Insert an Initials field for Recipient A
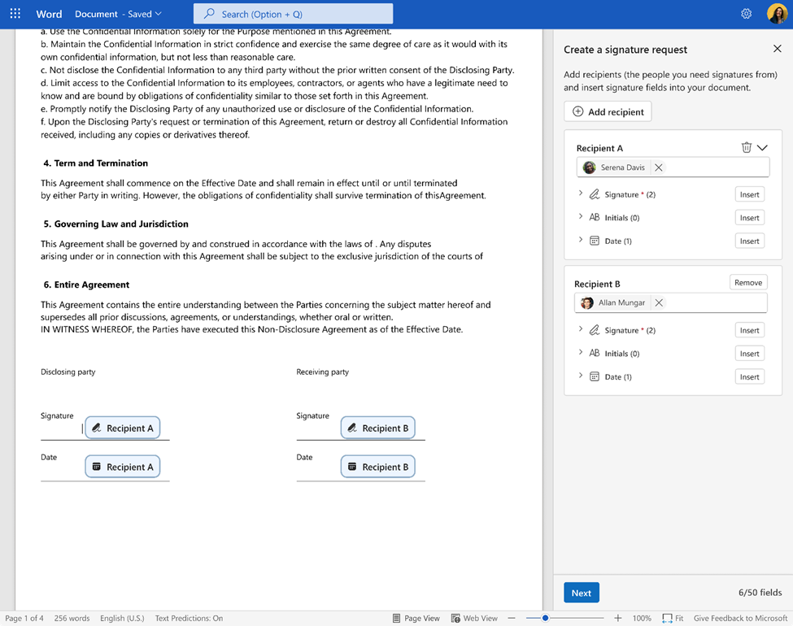The width and height of the screenshot is (793, 626). (x=749, y=218)
